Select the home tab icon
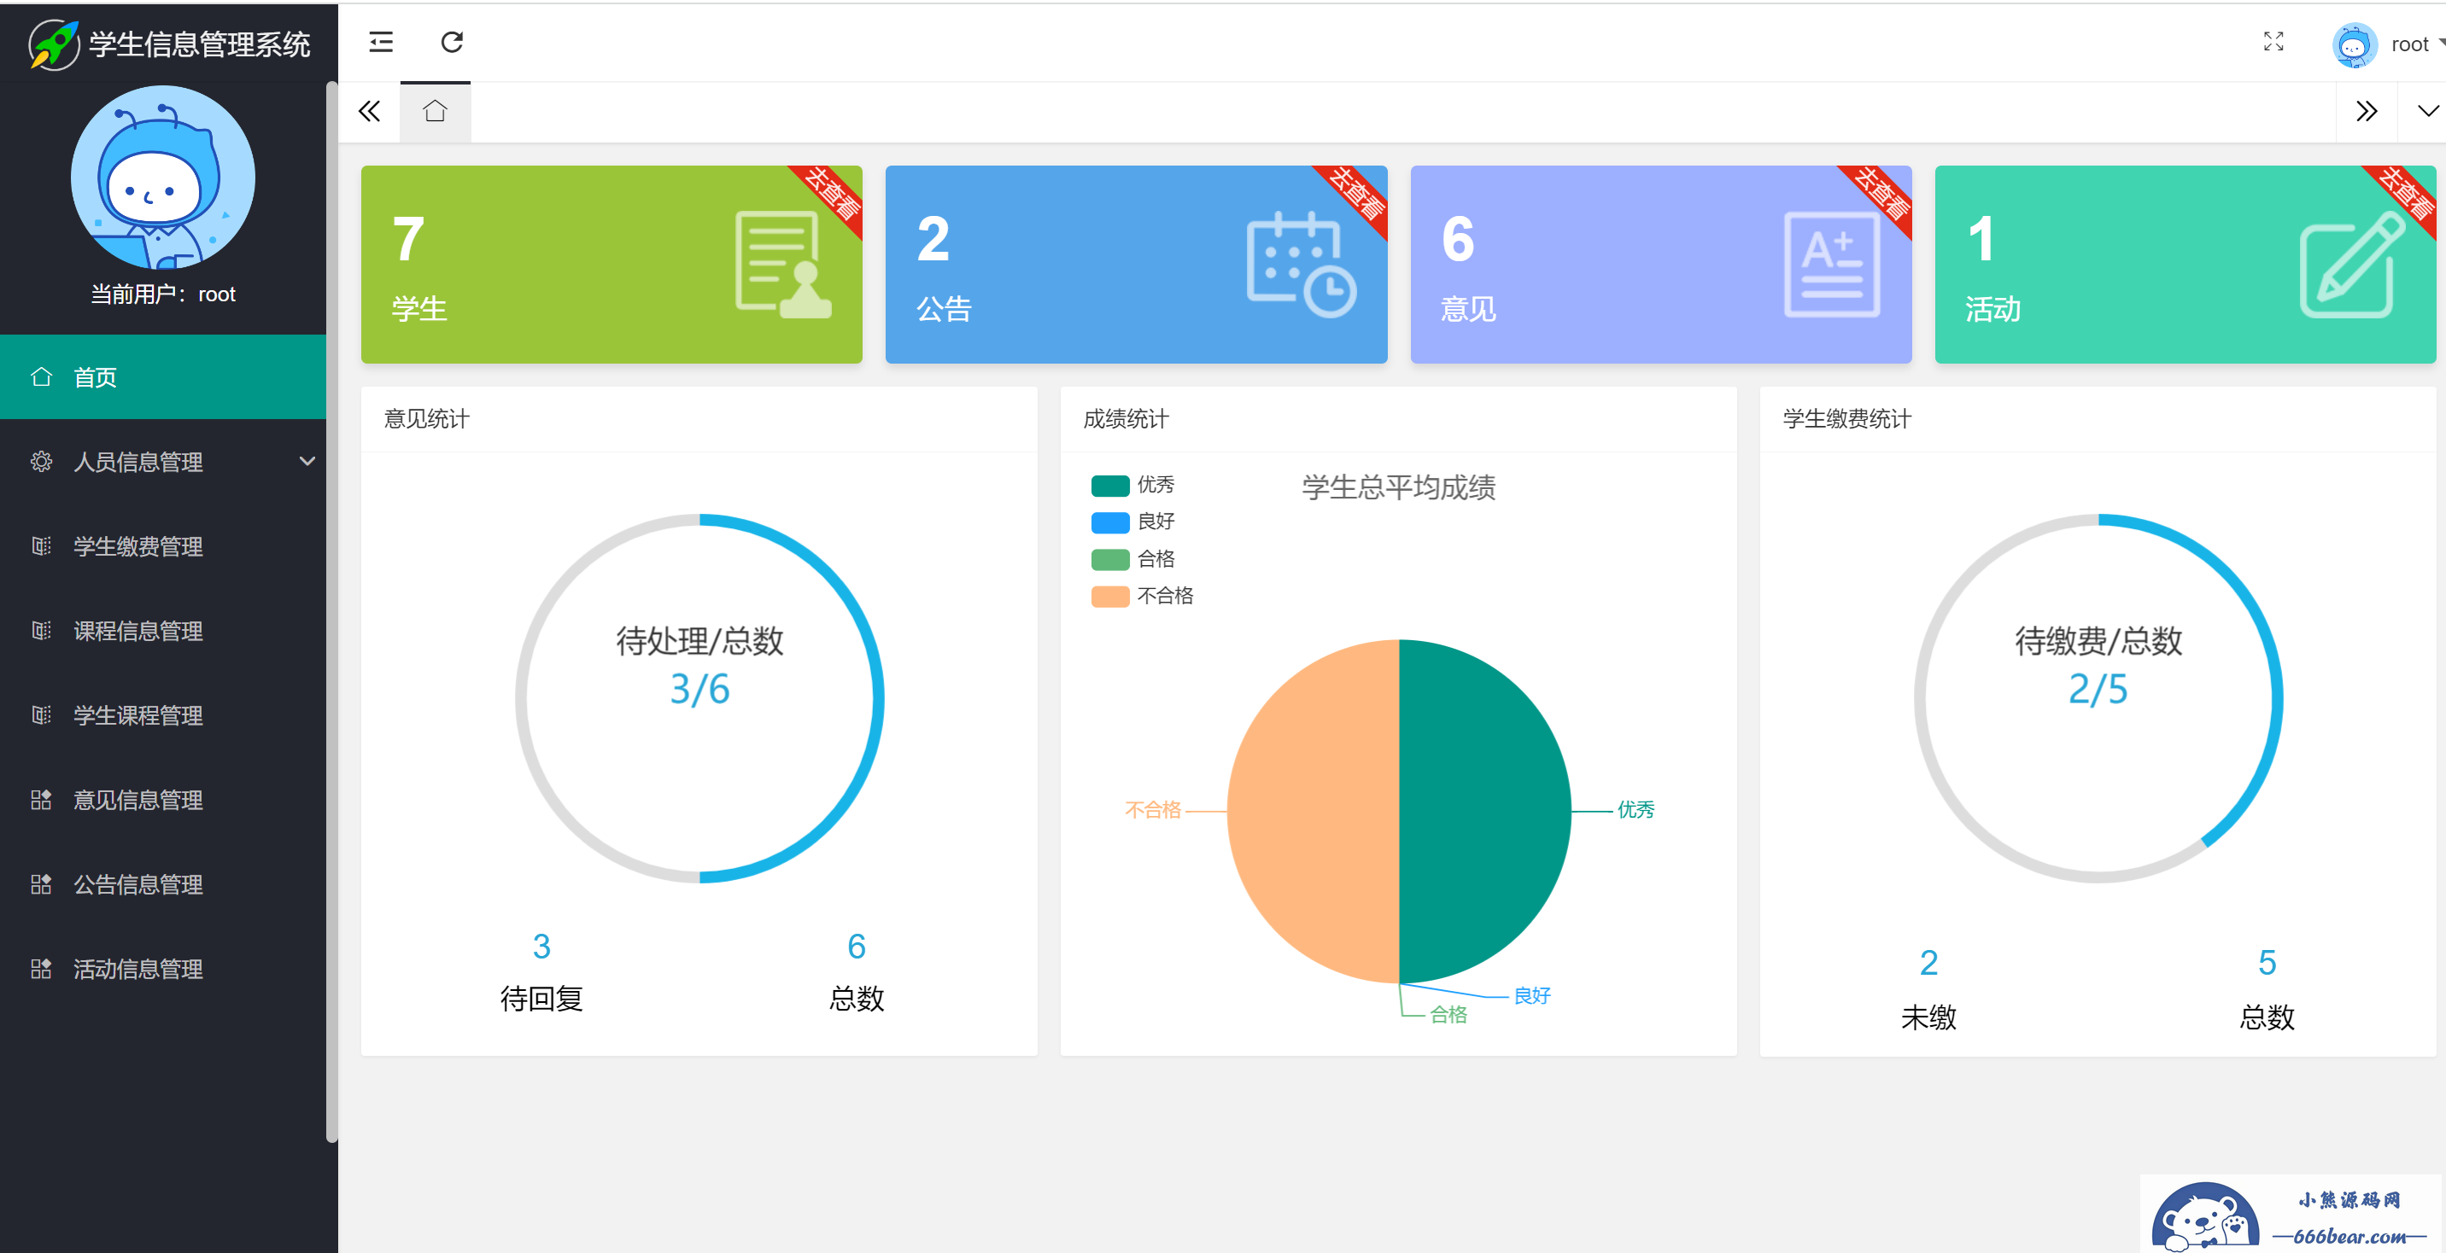Screen dimensions: 2446x1253 coord(435,112)
